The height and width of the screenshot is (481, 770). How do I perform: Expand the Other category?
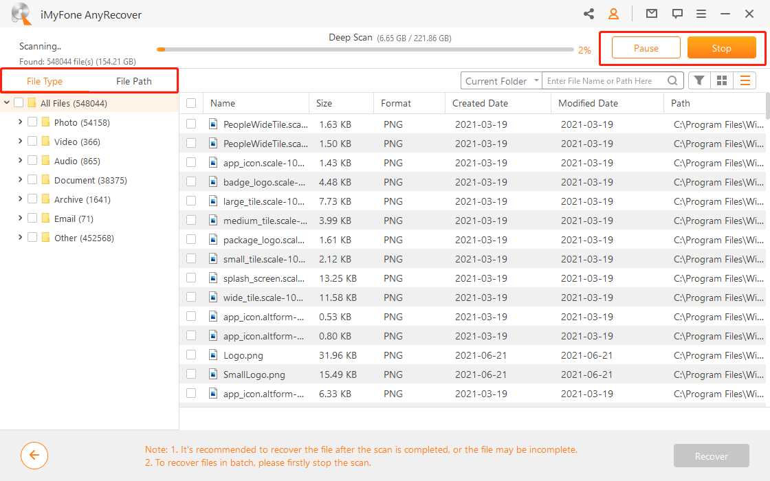(20, 238)
